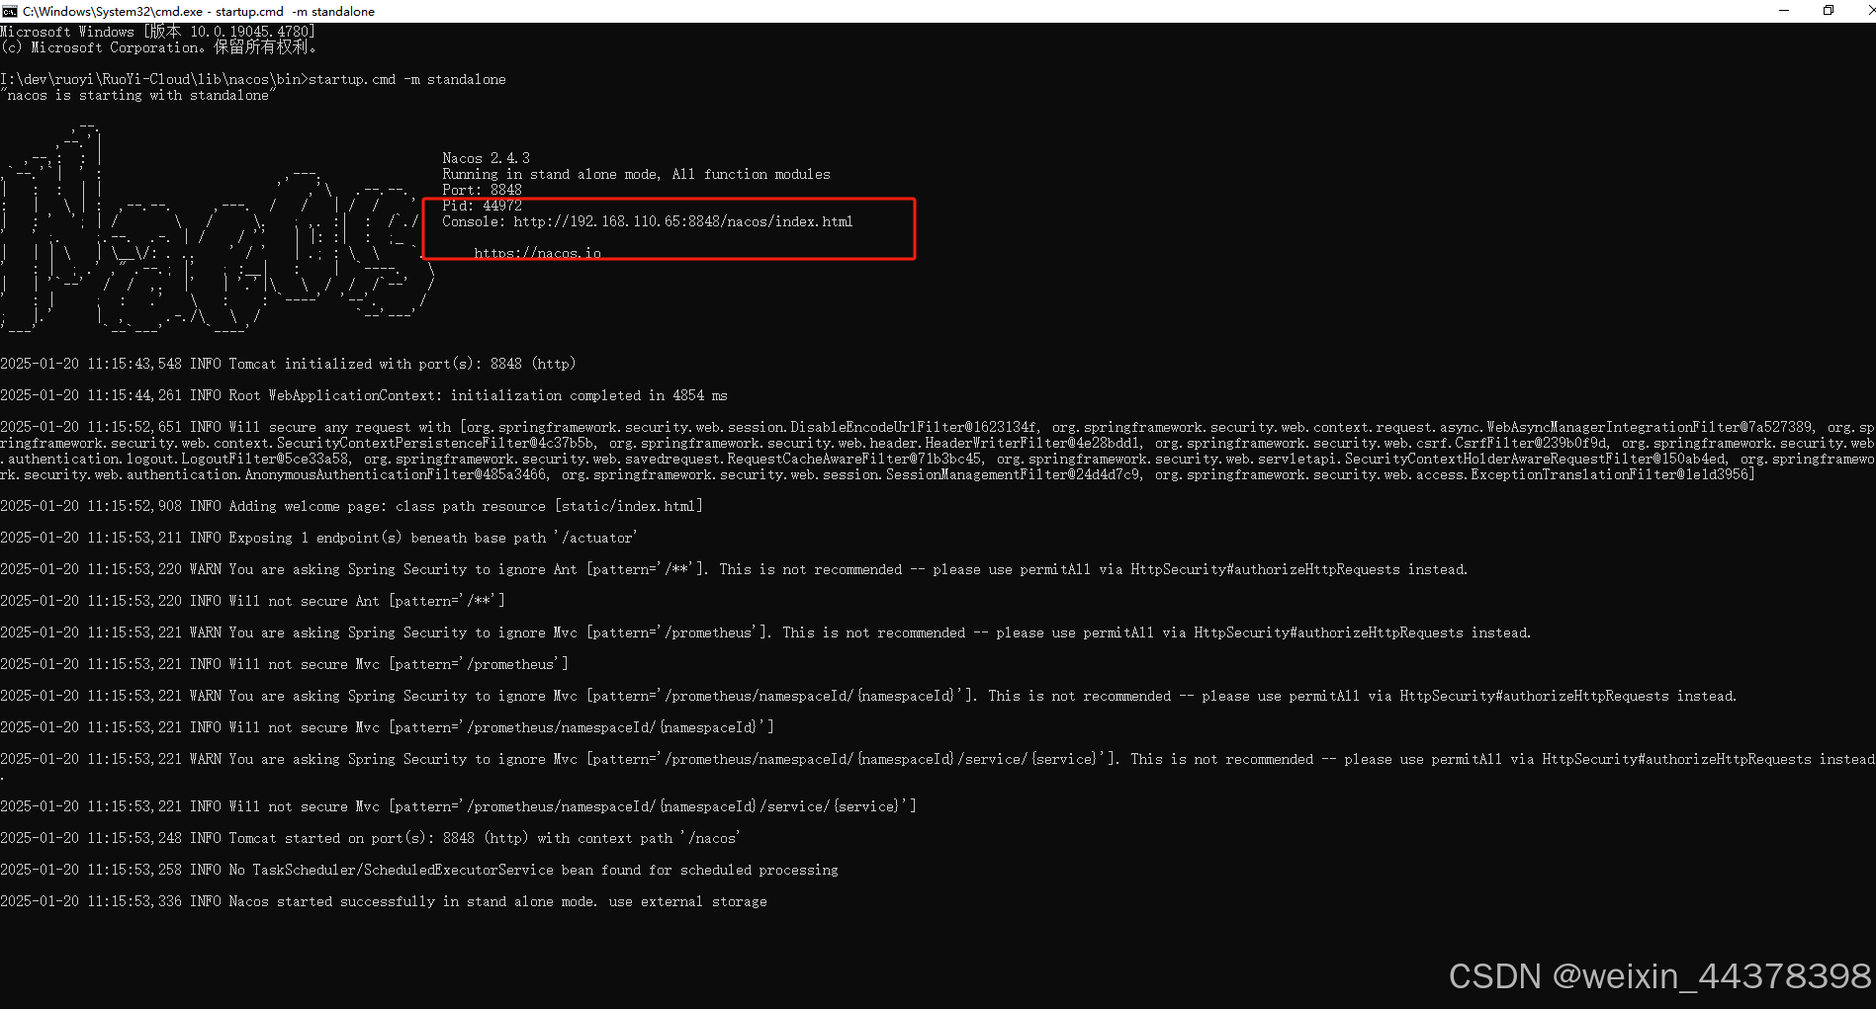This screenshot has height=1009, width=1876.
Task: Restore down the command prompt window
Action: [x=1828, y=11]
